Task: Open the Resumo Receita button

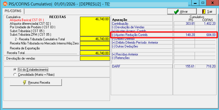Action: coord(36,82)
